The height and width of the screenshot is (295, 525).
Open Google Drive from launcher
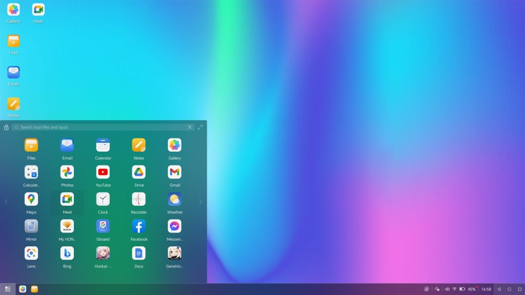pos(139,172)
